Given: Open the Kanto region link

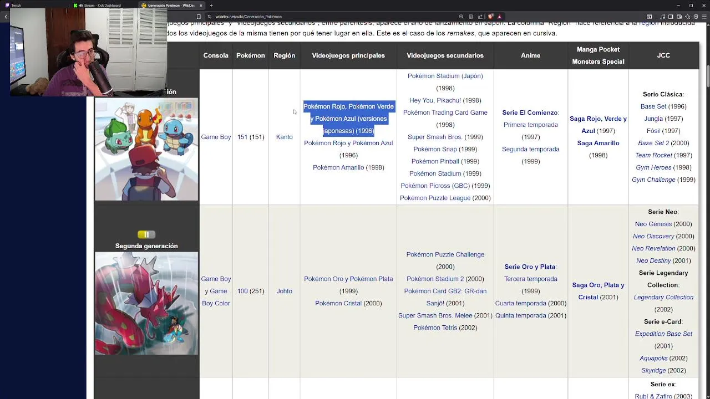Looking at the screenshot, I should 284,137.
